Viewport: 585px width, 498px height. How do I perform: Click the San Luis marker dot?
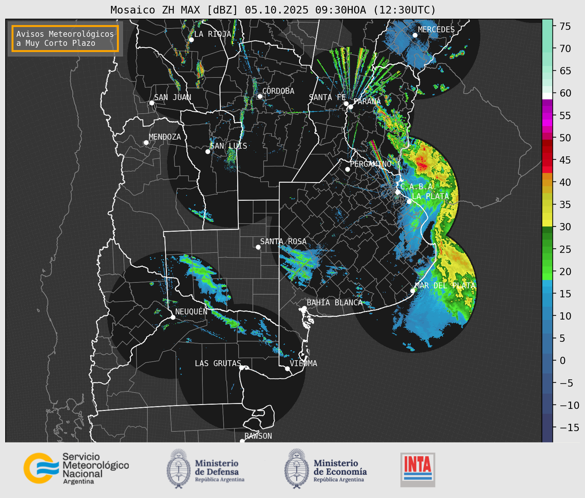[208, 152]
